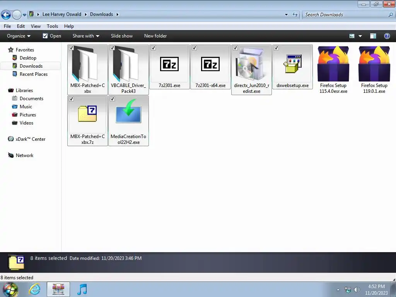Click the search magnifier icon
Screen dimensions: 396x297
pos(391,15)
